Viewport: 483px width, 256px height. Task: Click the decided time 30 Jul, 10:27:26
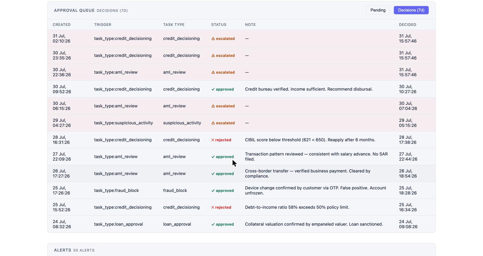tap(408, 89)
